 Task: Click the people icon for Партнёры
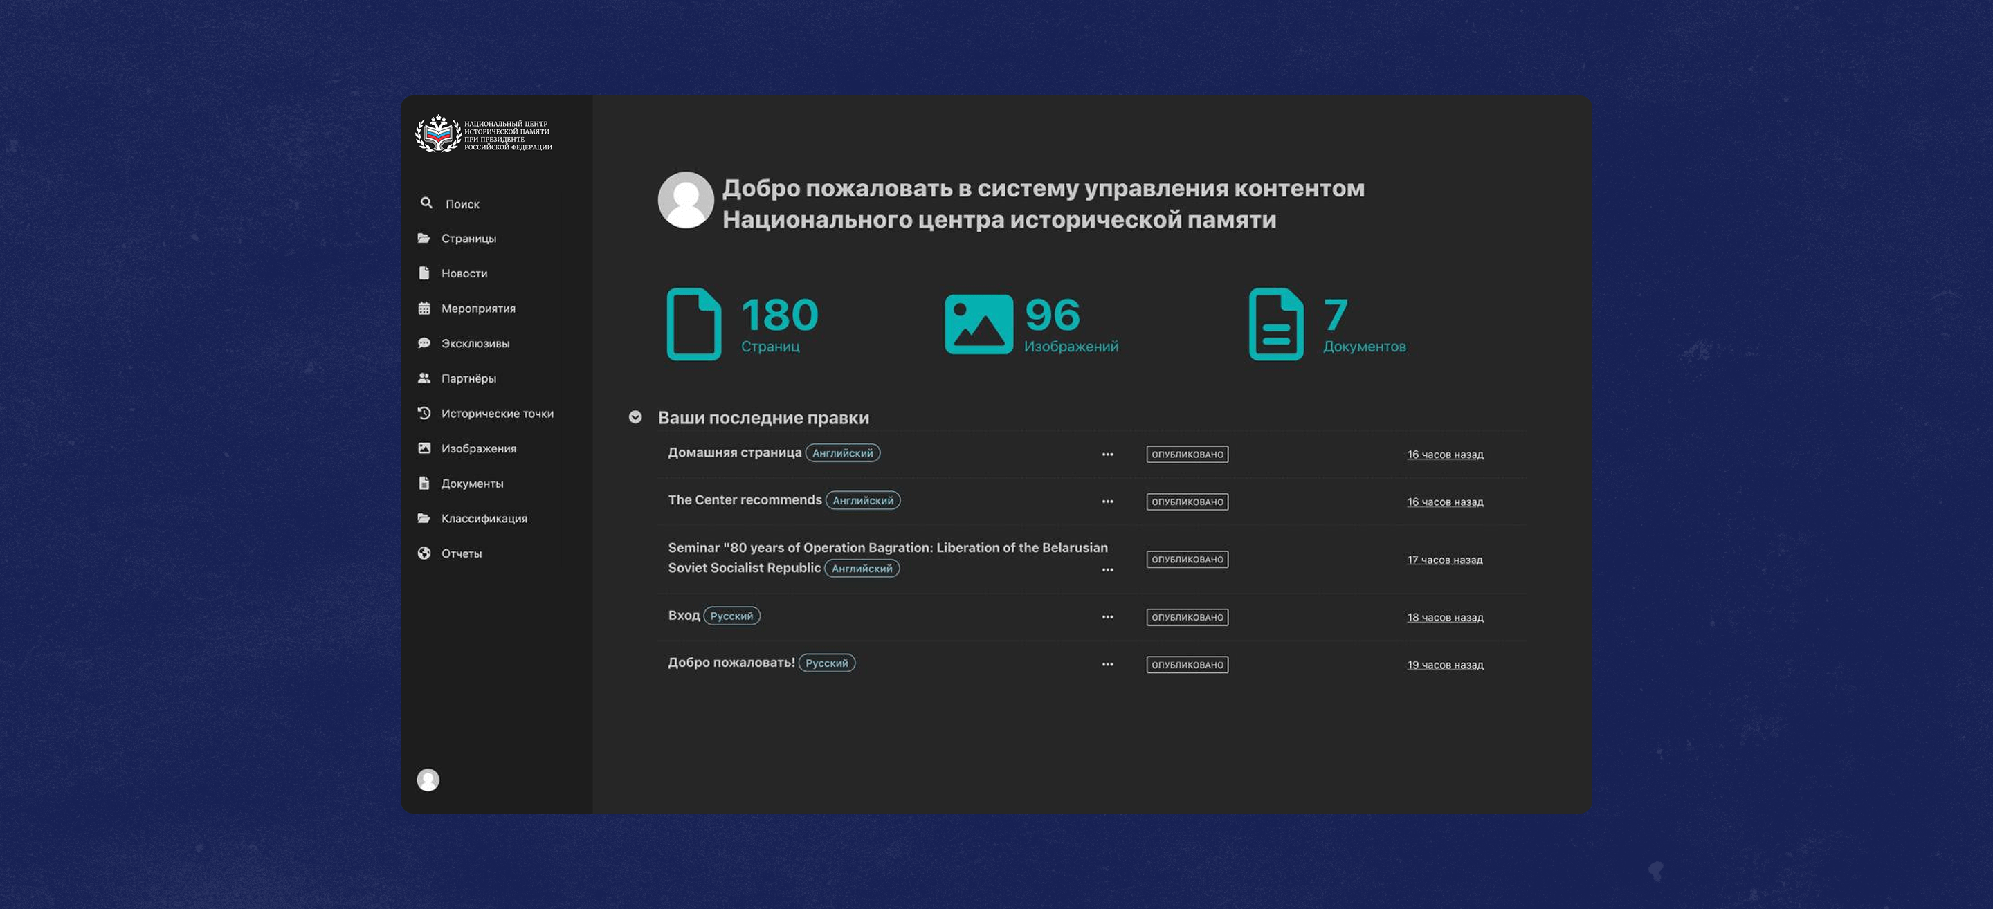(x=424, y=378)
